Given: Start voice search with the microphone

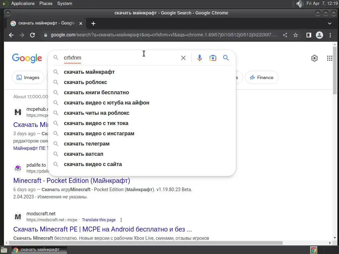Looking at the screenshot, I should (200, 58).
